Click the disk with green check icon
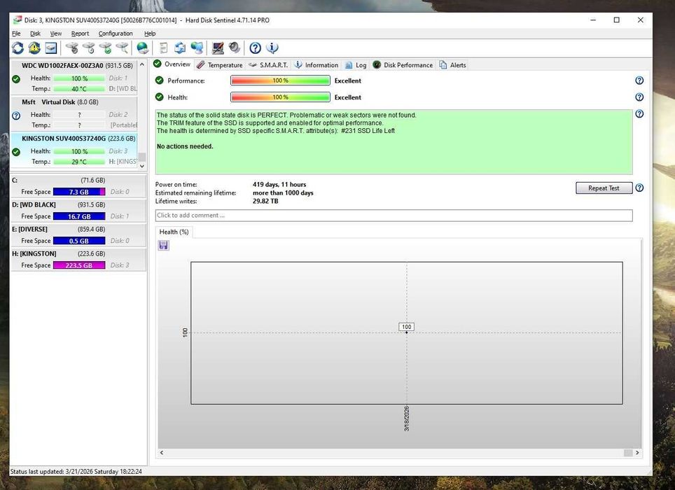Screen dimensions: 675x490 [106, 48]
